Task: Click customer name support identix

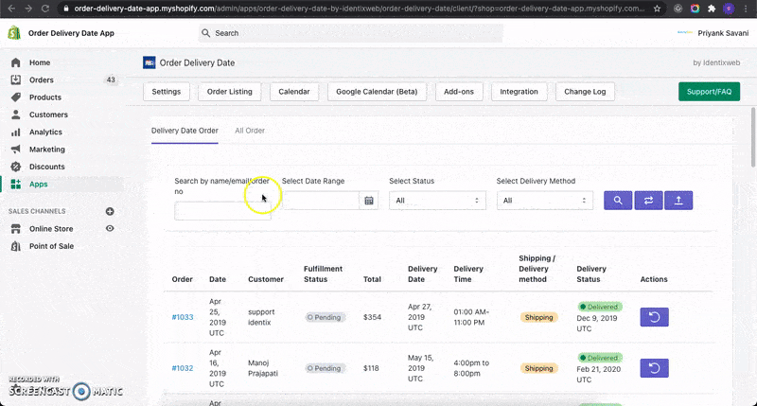Action: click(261, 317)
